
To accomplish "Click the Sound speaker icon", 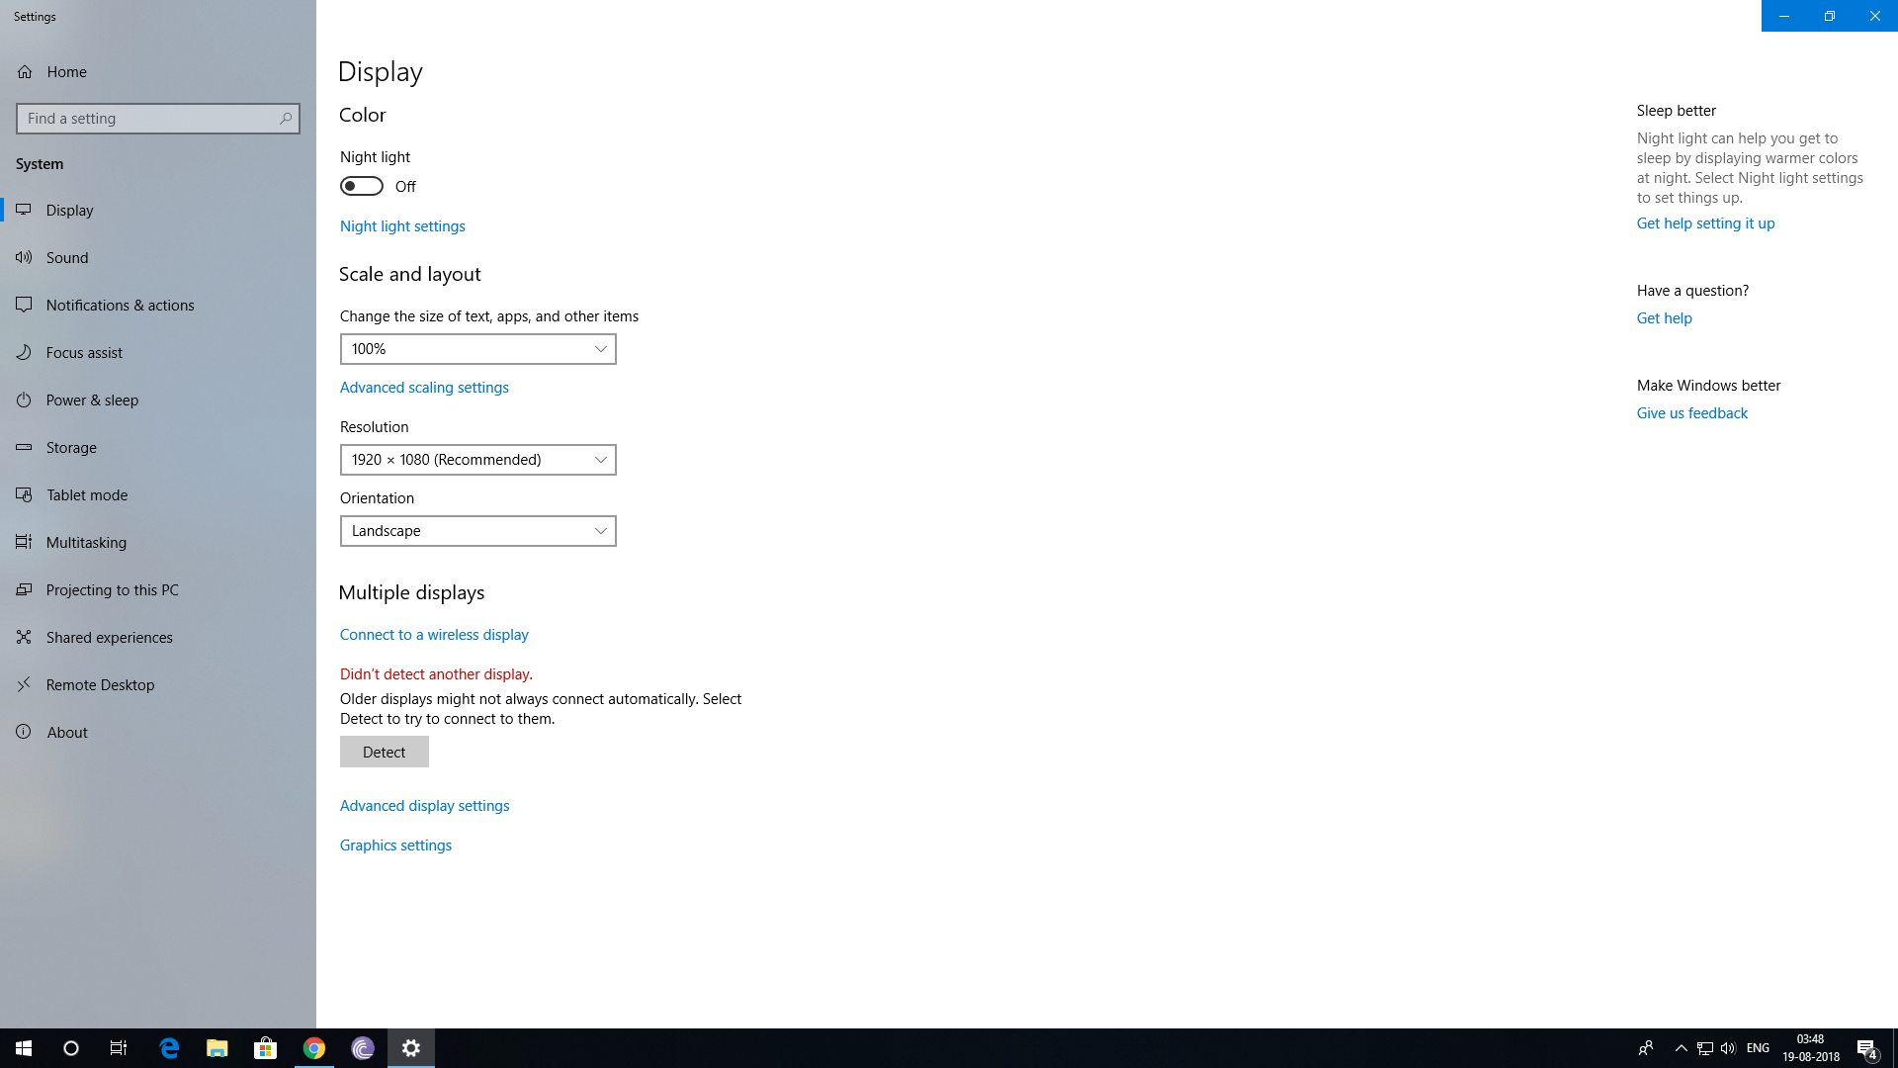I will tap(24, 258).
